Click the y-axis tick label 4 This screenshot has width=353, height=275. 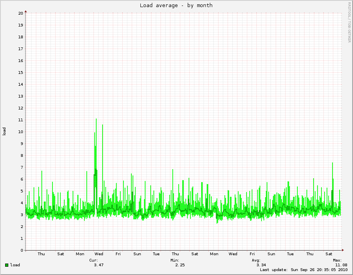point(22,203)
